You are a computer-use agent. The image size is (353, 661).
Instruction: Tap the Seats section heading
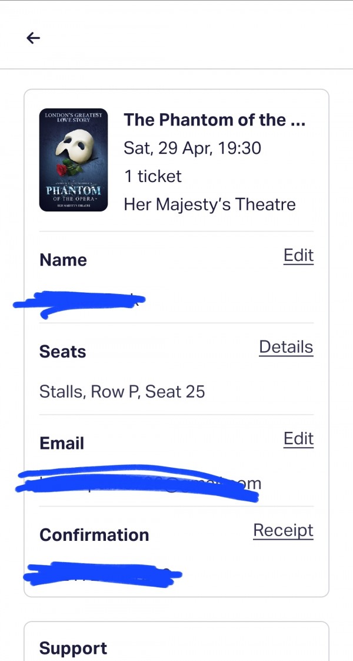click(63, 352)
